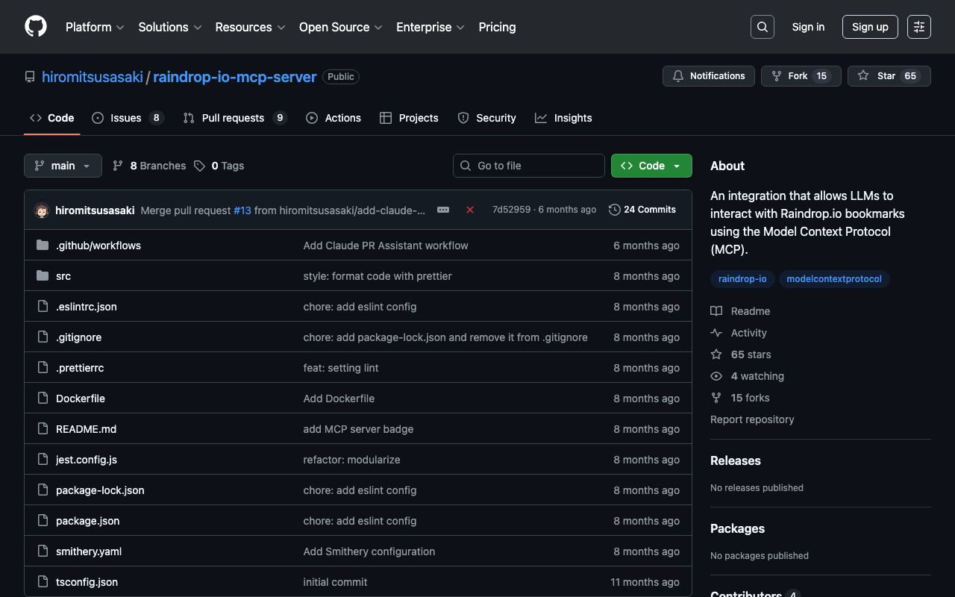Screen dimensions: 955x597
Task: Click the Sign up button
Action: [x=869, y=27]
